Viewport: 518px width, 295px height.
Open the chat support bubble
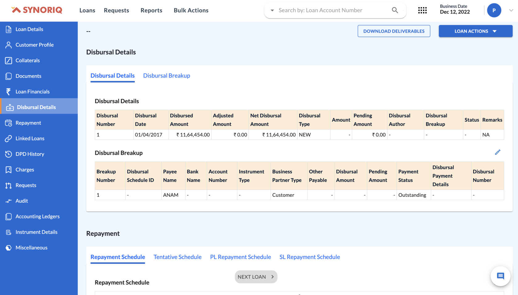coord(500,276)
